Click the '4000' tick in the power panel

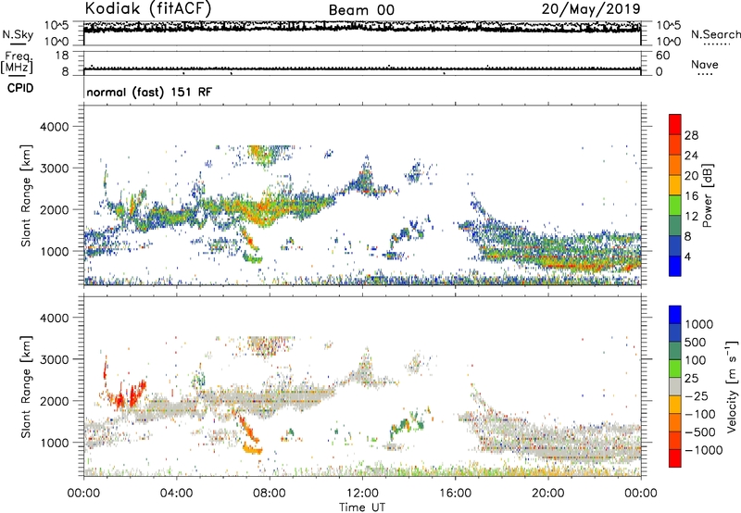(x=54, y=127)
